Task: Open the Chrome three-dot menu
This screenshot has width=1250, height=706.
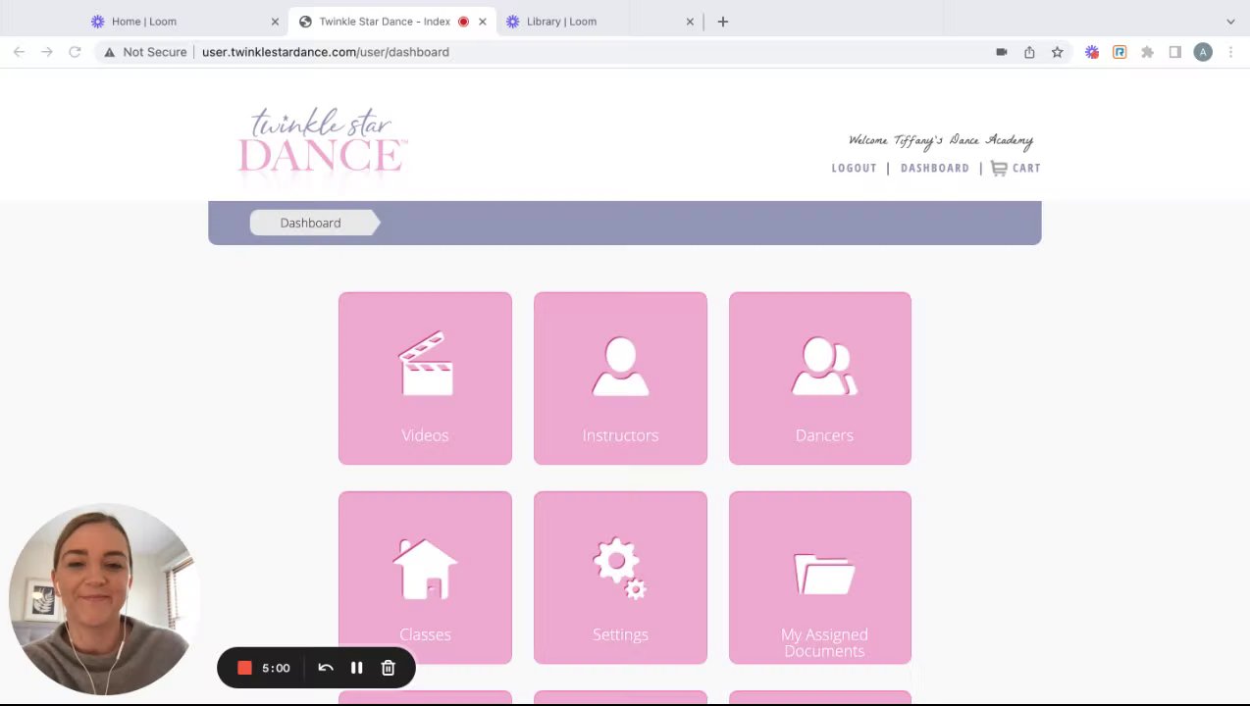Action: [x=1230, y=52]
